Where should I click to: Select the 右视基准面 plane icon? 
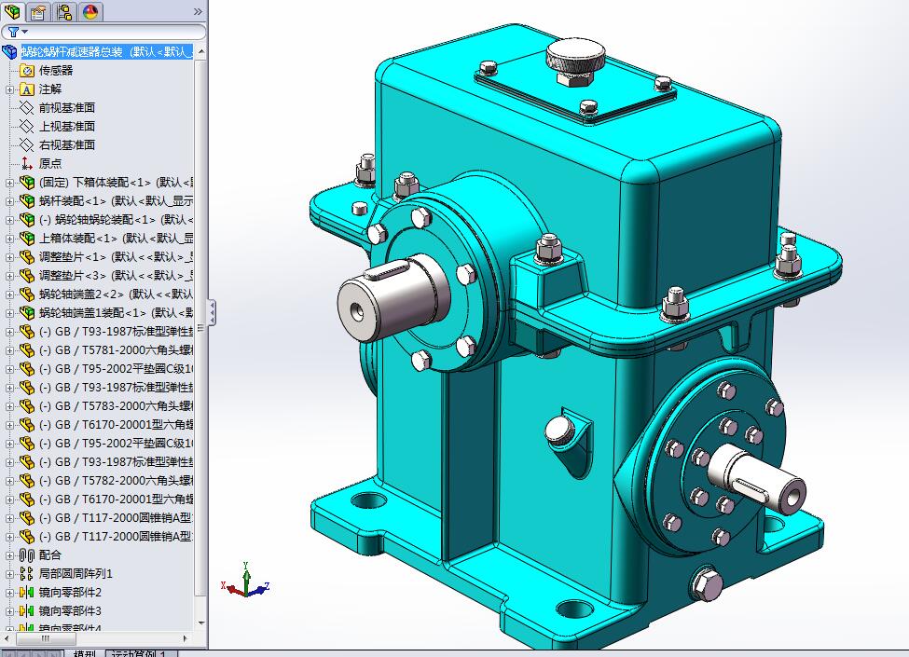tap(27, 144)
